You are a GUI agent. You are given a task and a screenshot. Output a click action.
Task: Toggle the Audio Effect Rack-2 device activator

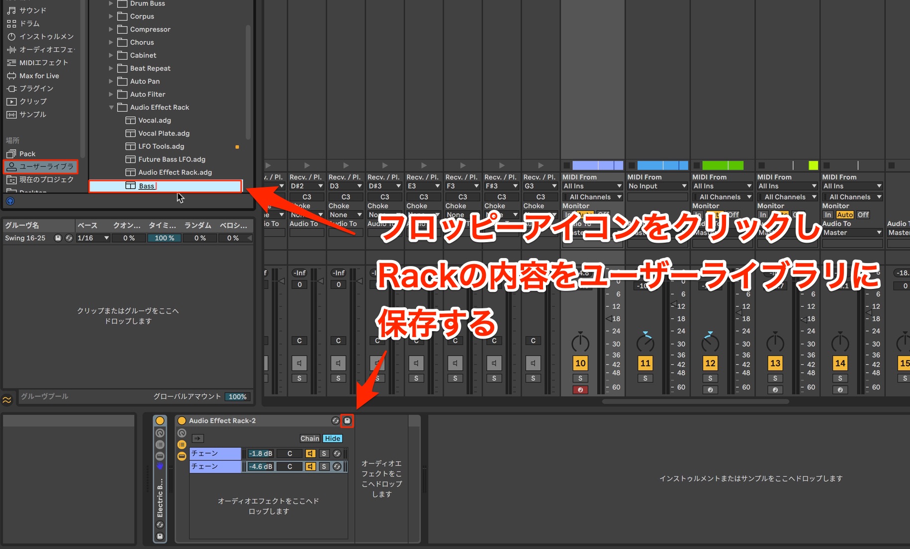[x=182, y=421]
